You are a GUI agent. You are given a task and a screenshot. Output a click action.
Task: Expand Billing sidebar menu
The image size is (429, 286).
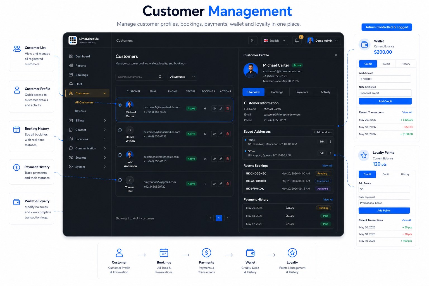point(105,121)
